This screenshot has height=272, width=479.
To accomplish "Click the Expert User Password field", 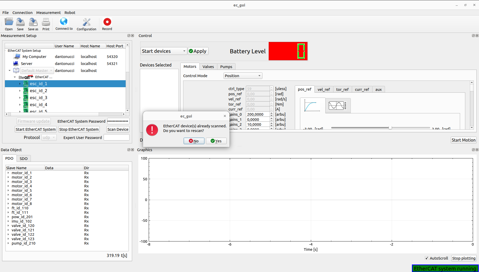I will pyautogui.click(x=117, y=137).
